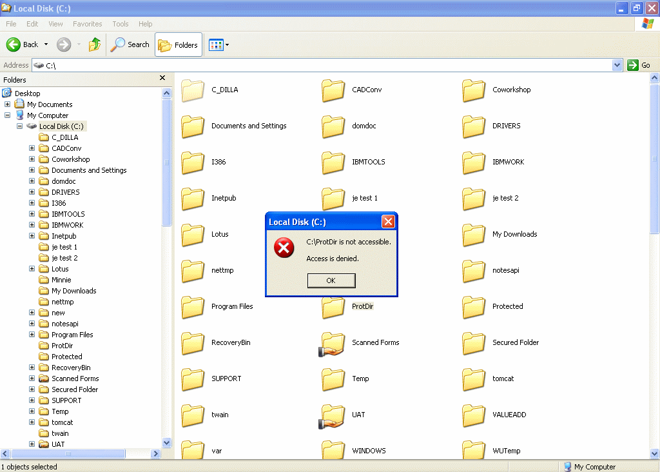Click the Back arrow icon
Viewport: 660px width, 472px height.
click(x=14, y=44)
